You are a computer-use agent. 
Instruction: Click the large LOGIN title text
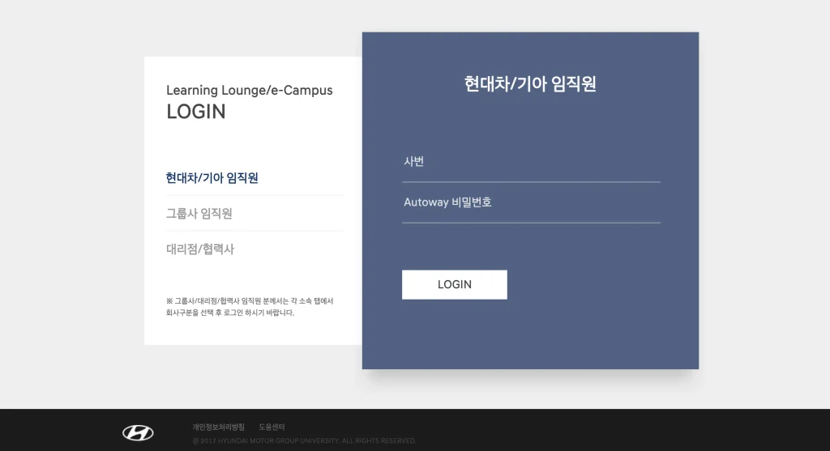coord(196,112)
